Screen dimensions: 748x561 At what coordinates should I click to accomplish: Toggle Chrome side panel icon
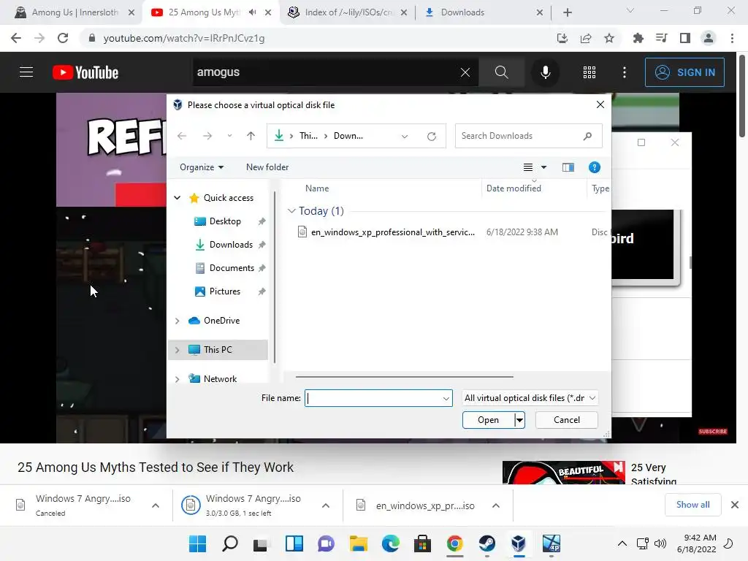[x=685, y=38]
